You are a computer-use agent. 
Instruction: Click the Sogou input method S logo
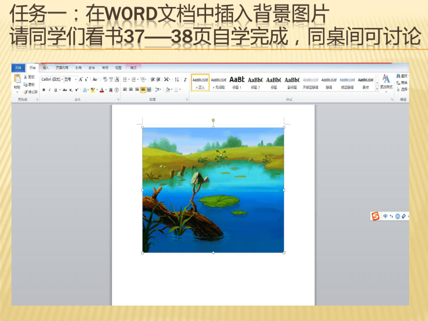pos(376,216)
